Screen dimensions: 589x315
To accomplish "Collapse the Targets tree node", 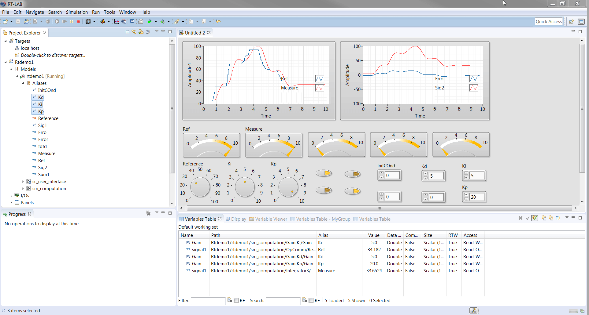I will (x=6, y=41).
